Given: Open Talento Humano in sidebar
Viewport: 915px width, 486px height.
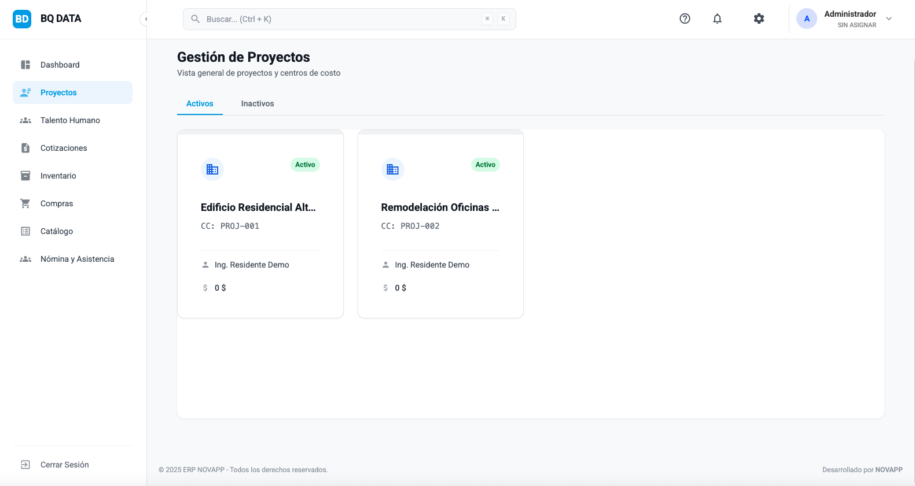Looking at the screenshot, I should point(70,120).
